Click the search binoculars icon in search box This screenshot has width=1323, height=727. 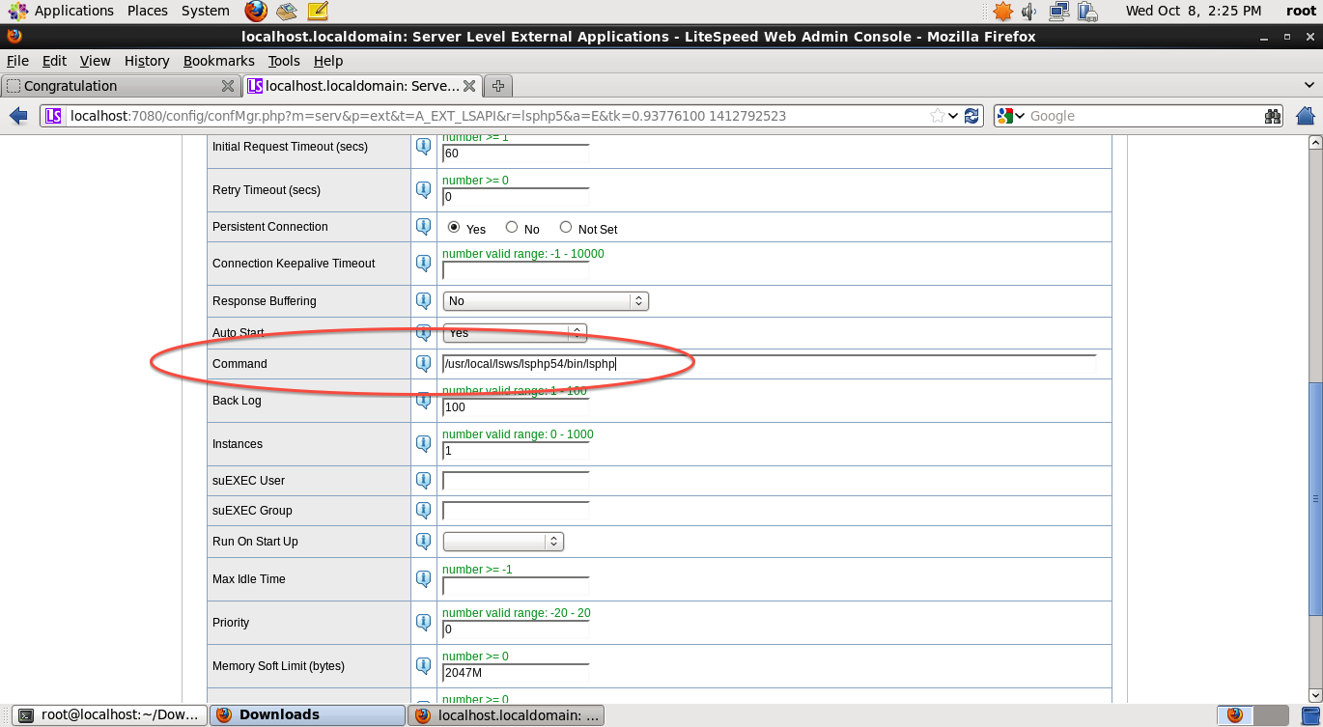click(x=1273, y=116)
